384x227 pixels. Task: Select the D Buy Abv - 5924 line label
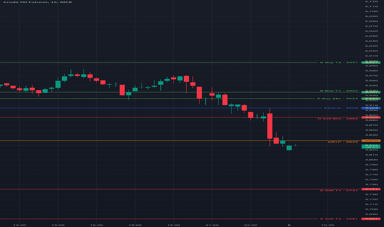click(x=337, y=99)
